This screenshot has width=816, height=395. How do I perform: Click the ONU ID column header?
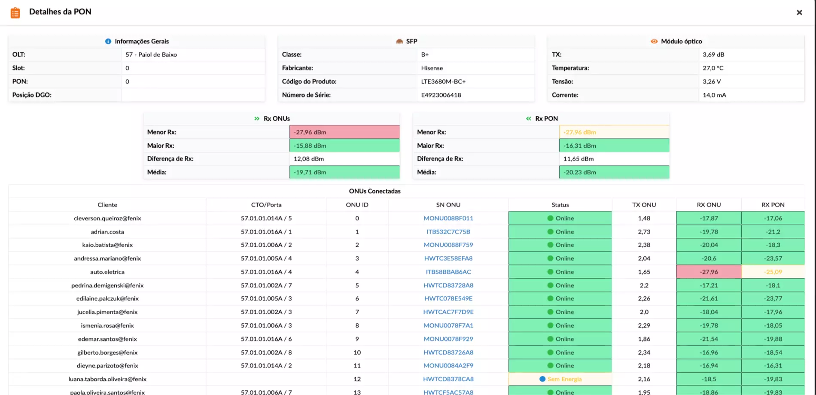[357, 205]
